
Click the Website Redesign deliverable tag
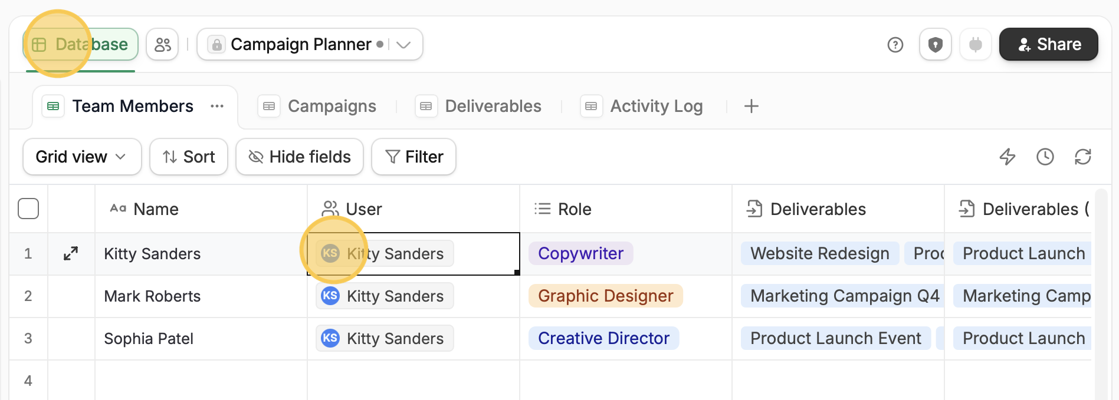[820, 253]
